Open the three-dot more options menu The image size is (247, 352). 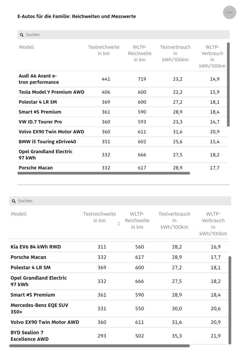[x=229, y=13]
